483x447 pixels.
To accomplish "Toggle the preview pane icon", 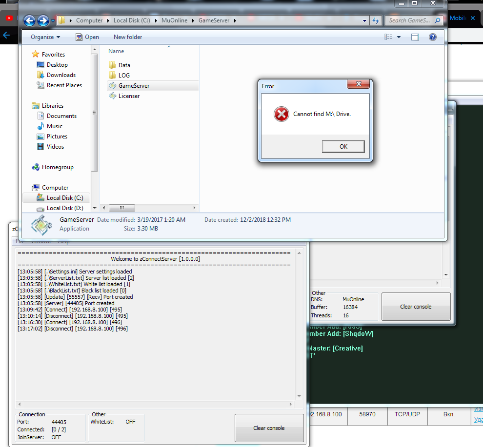I will [415, 37].
